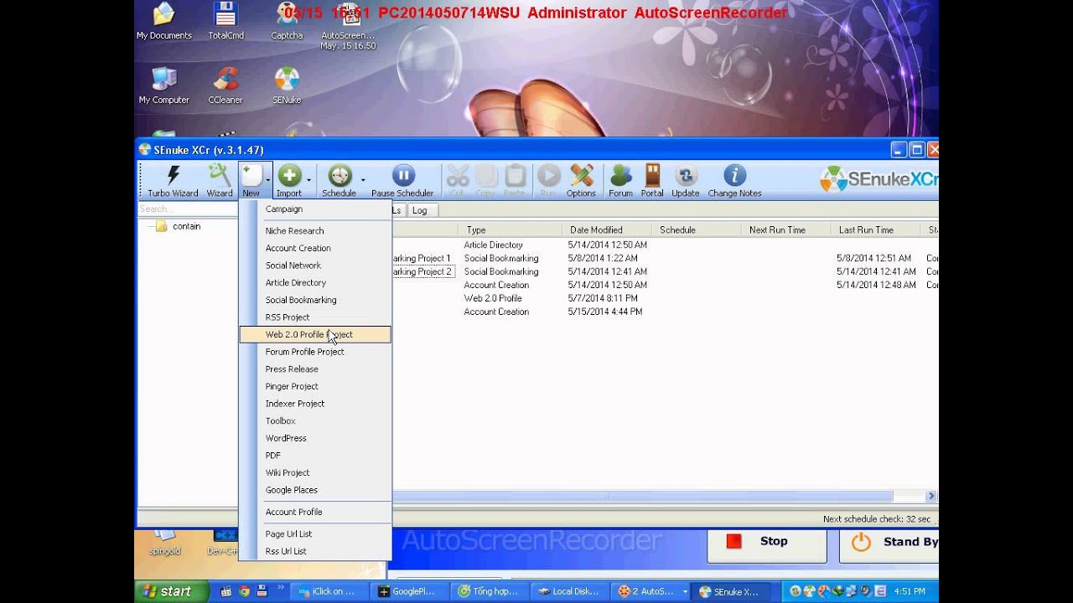This screenshot has width=1073, height=603.
Task: Click the Stand By button
Action: click(x=889, y=542)
